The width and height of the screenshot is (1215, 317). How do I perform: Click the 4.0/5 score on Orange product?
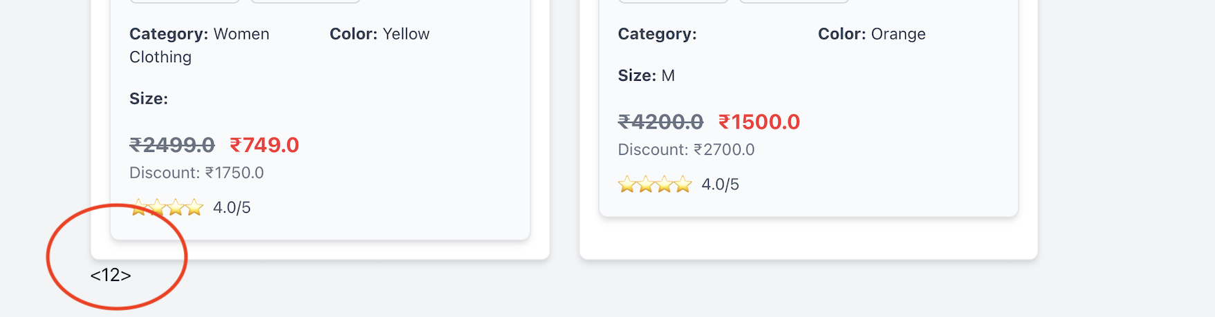(x=720, y=184)
